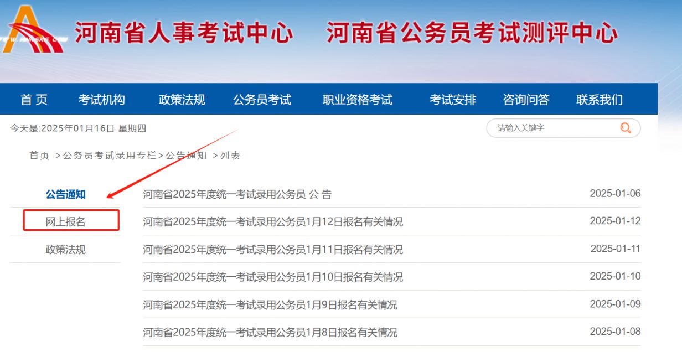682x357 pixels.
Task: Click the date text 2025-01-10
Action: coord(615,276)
